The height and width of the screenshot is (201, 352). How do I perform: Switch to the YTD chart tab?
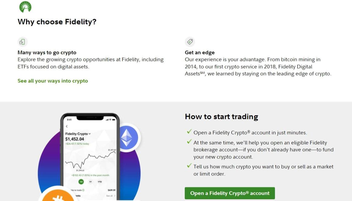tap(100, 182)
